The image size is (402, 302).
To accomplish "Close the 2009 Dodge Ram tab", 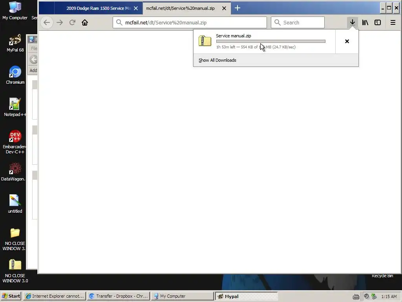I will pyautogui.click(x=136, y=8).
